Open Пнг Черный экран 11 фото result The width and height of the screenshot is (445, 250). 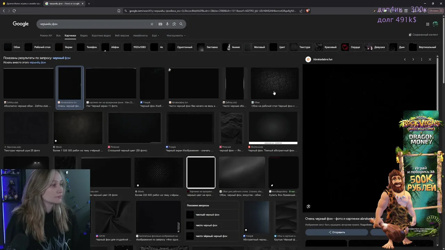coord(111,83)
